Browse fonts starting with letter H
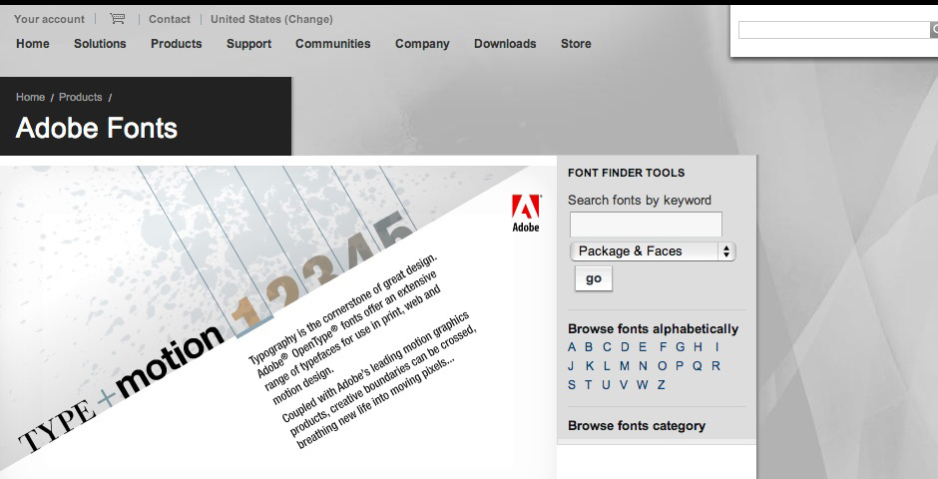938x479 pixels. pyautogui.click(x=699, y=347)
